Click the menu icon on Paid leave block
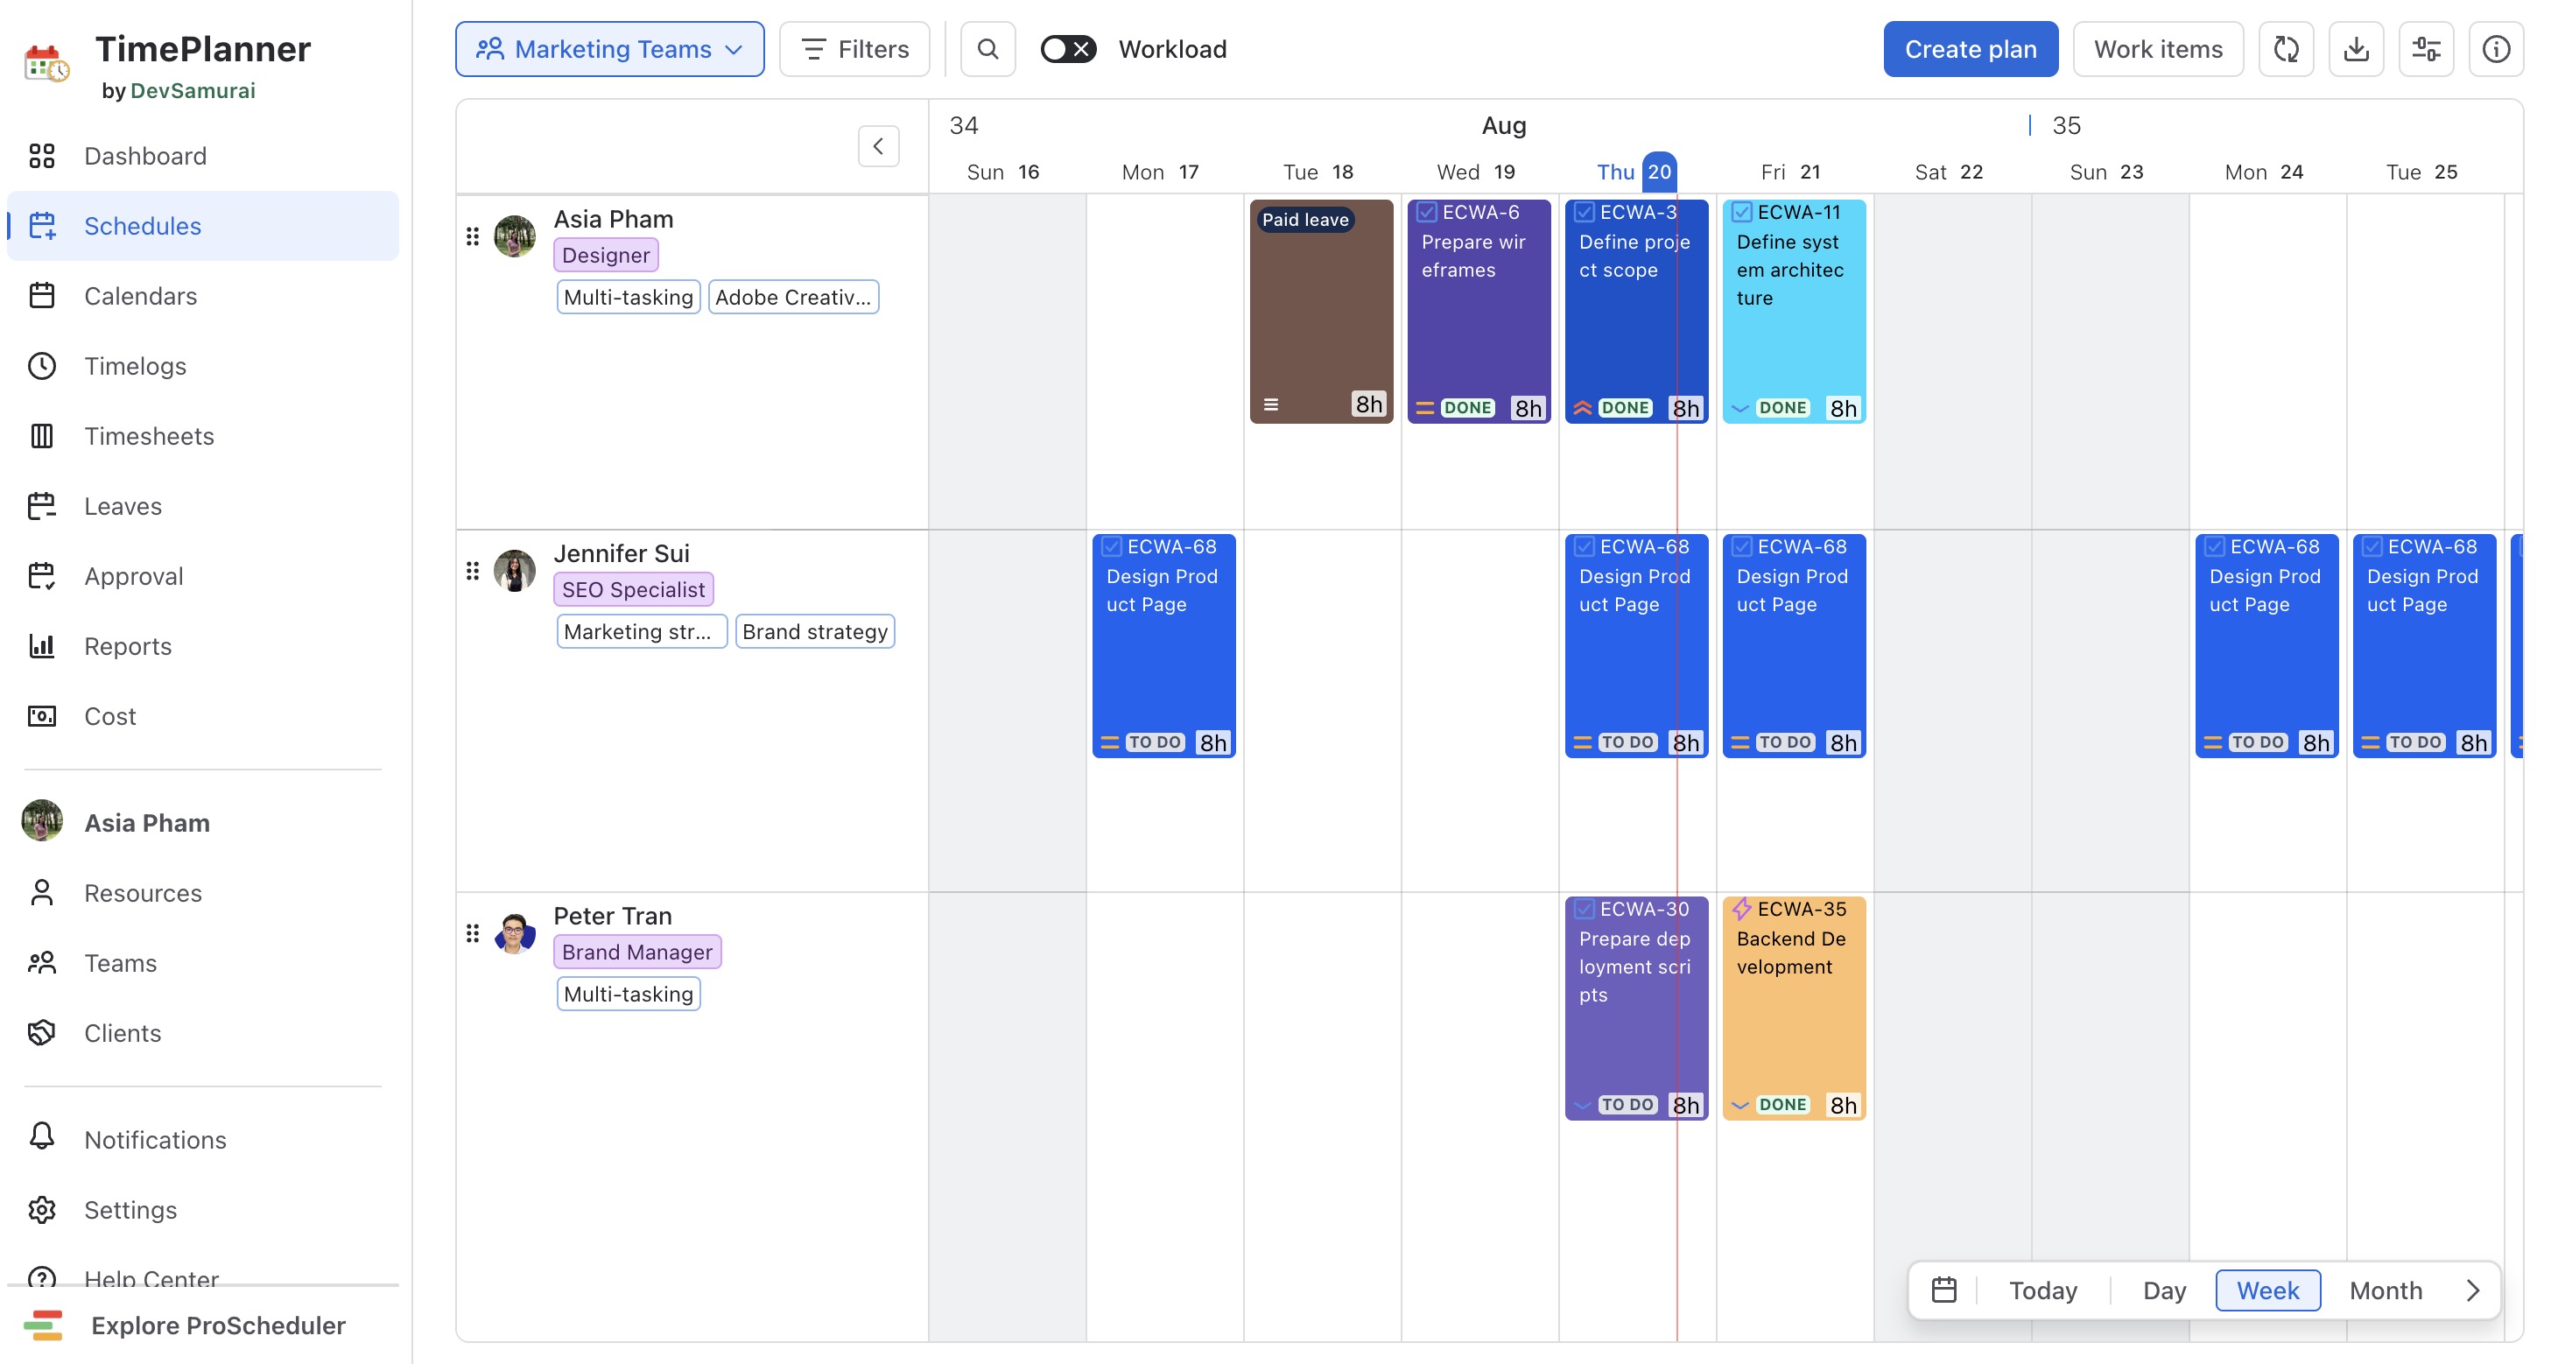The width and height of the screenshot is (2558, 1364). point(1271,405)
